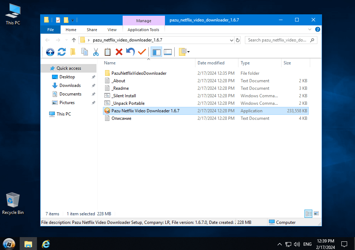Viewport: 355px width, 250px height.
Task: Open the Customize Quick Access Toolbar dropdown
Action: [73, 20]
